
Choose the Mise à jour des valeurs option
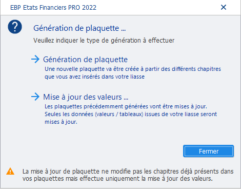86,97
